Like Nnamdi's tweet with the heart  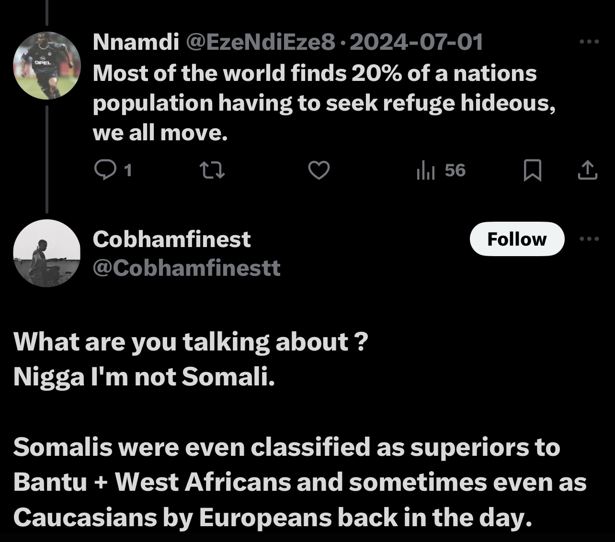coord(319,170)
